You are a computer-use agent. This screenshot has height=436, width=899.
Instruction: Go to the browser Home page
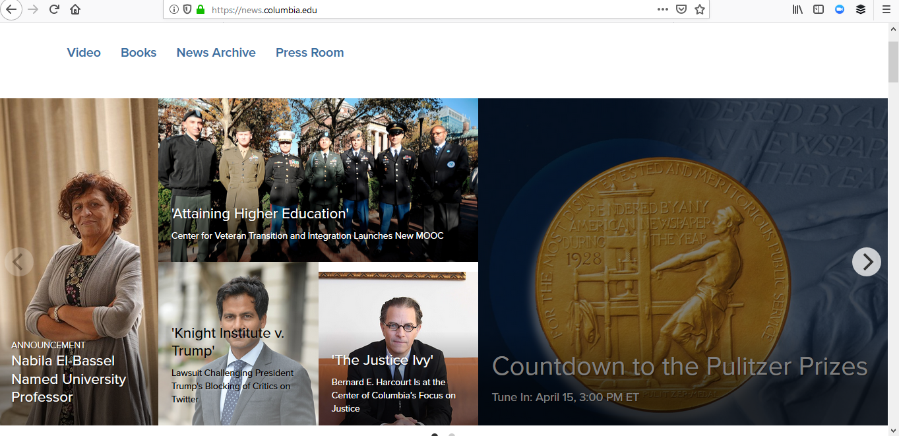[x=75, y=9]
